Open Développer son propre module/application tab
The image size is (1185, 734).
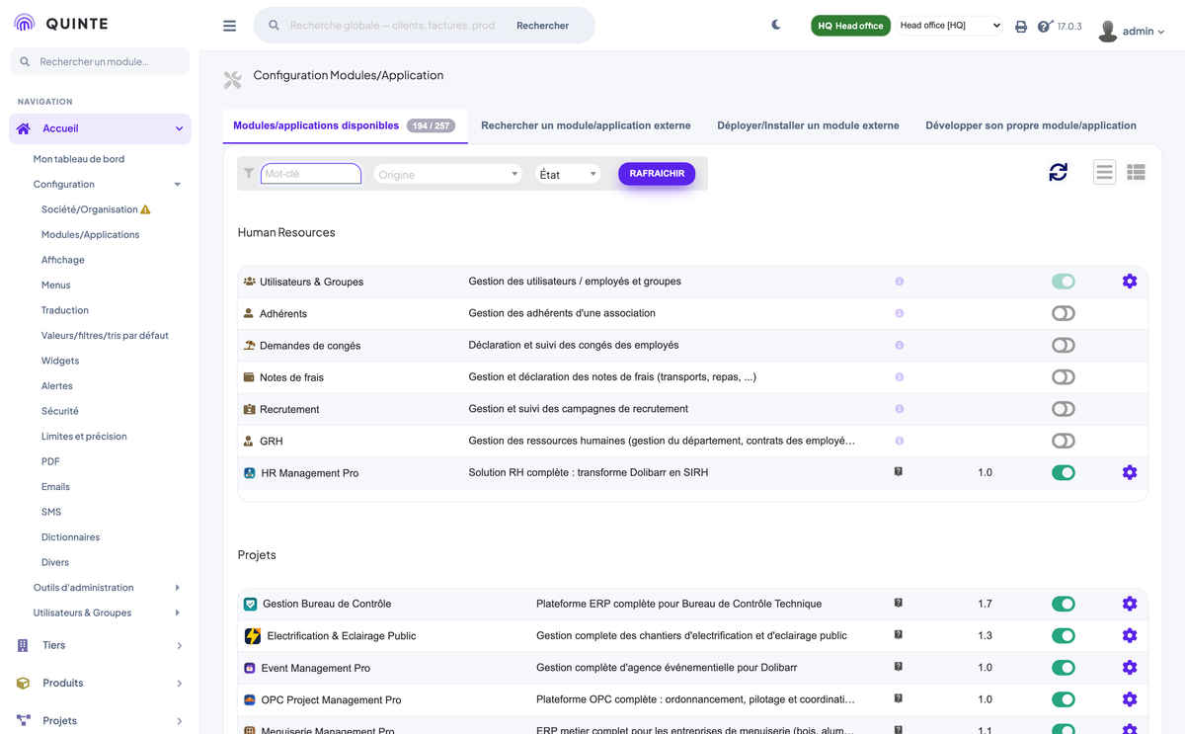point(1031,125)
